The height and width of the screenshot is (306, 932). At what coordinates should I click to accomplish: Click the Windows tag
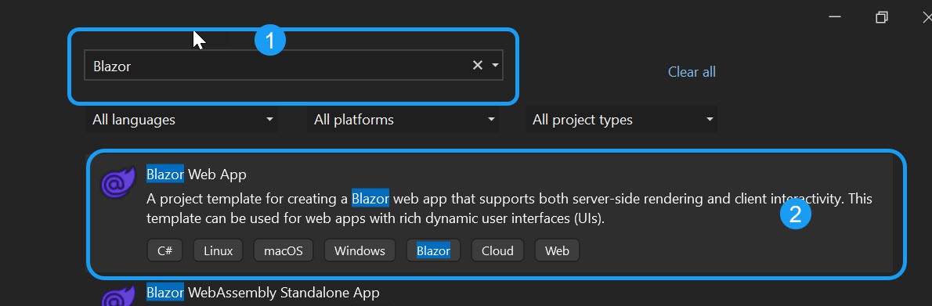pos(359,250)
